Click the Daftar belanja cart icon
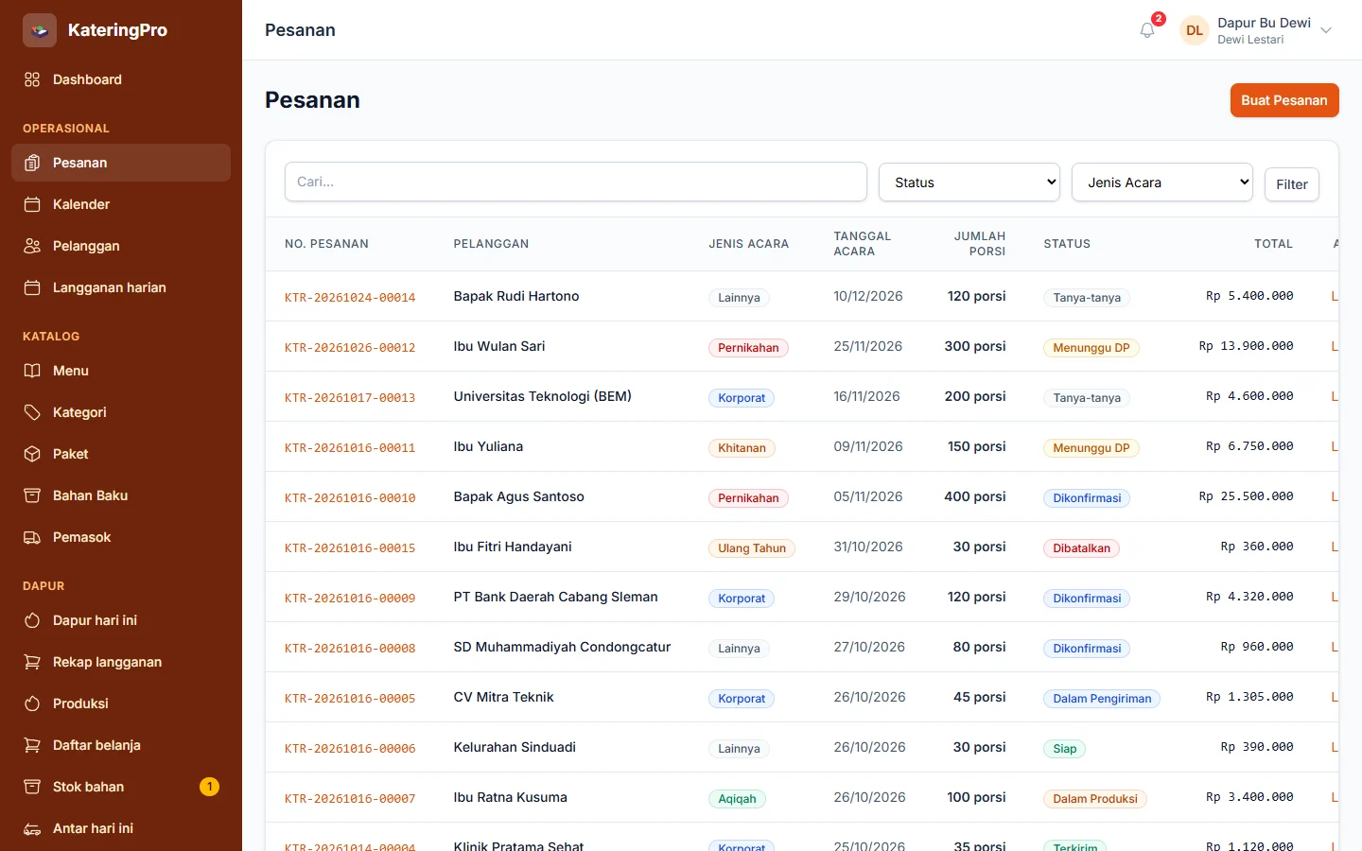Screen dimensions: 1362x851 tap(32, 745)
